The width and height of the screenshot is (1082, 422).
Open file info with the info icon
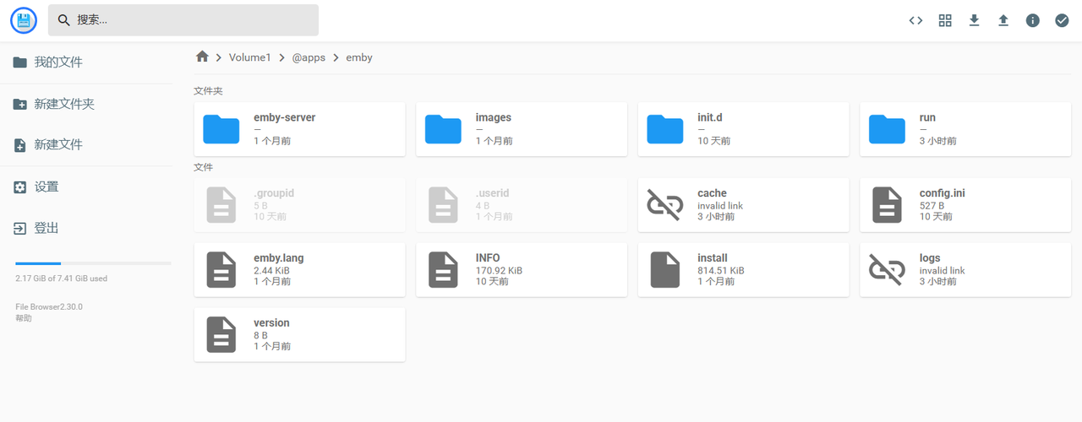pyautogui.click(x=1033, y=20)
